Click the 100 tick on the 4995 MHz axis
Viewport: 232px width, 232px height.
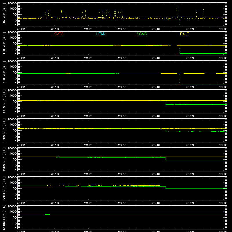[x=14, y=159]
